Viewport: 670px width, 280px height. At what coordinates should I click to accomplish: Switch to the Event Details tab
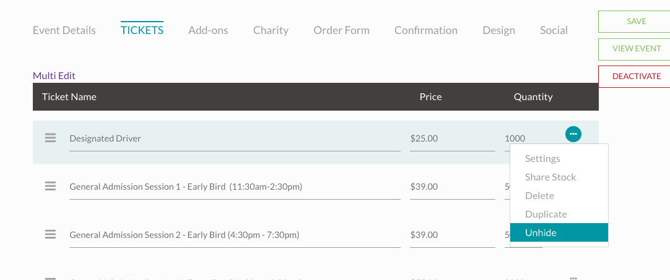click(x=64, y=30)
